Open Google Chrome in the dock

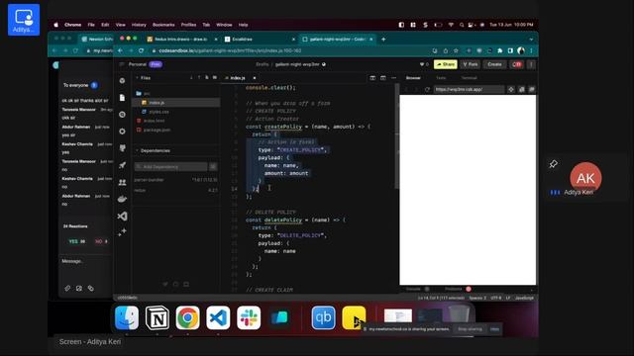187,317
